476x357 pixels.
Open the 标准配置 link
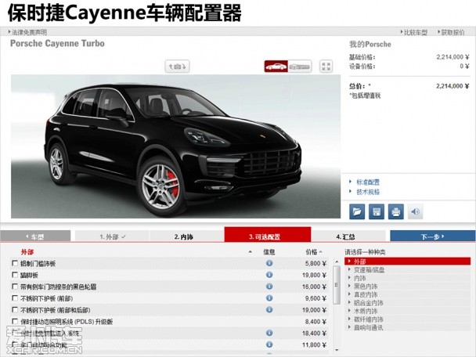[368, 182]
